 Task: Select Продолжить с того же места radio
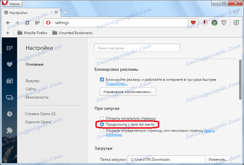(102, 124)
